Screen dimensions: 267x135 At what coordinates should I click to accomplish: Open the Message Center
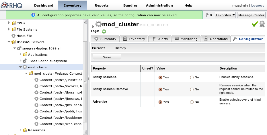click(x=251, y=15)
